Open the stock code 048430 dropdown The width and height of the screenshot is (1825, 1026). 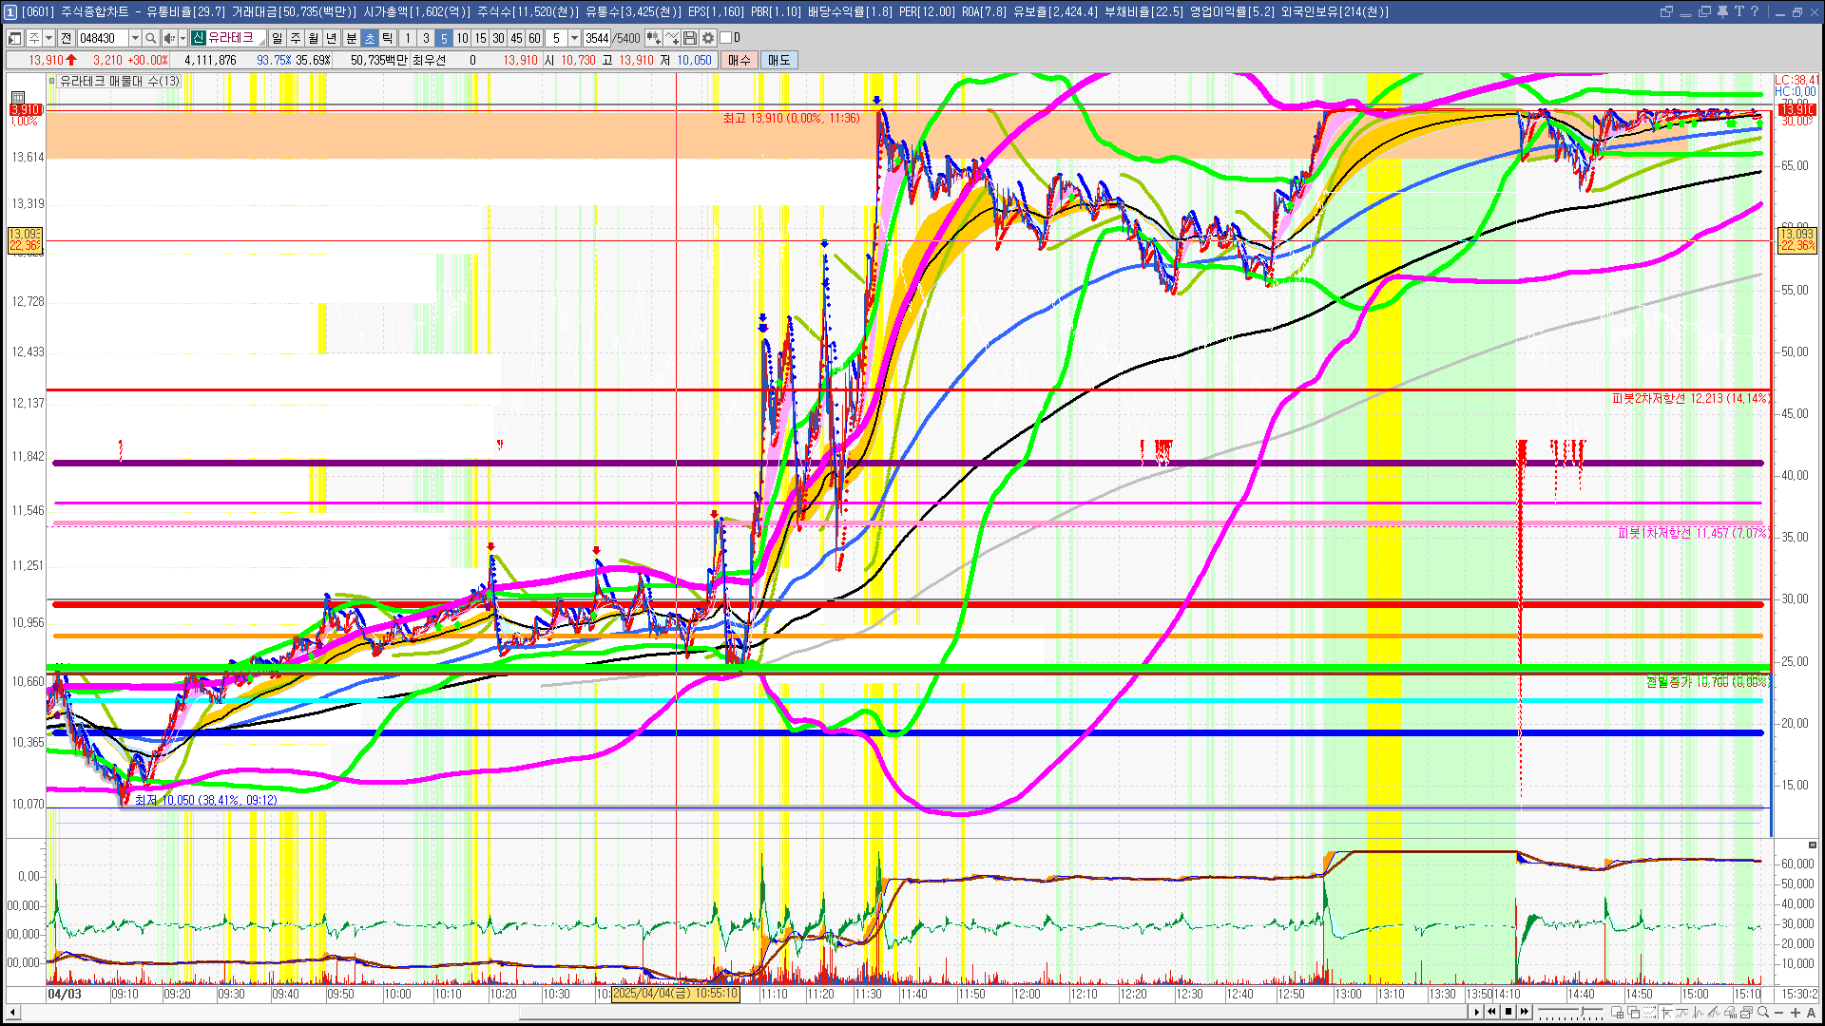click(x=135, y=38)
